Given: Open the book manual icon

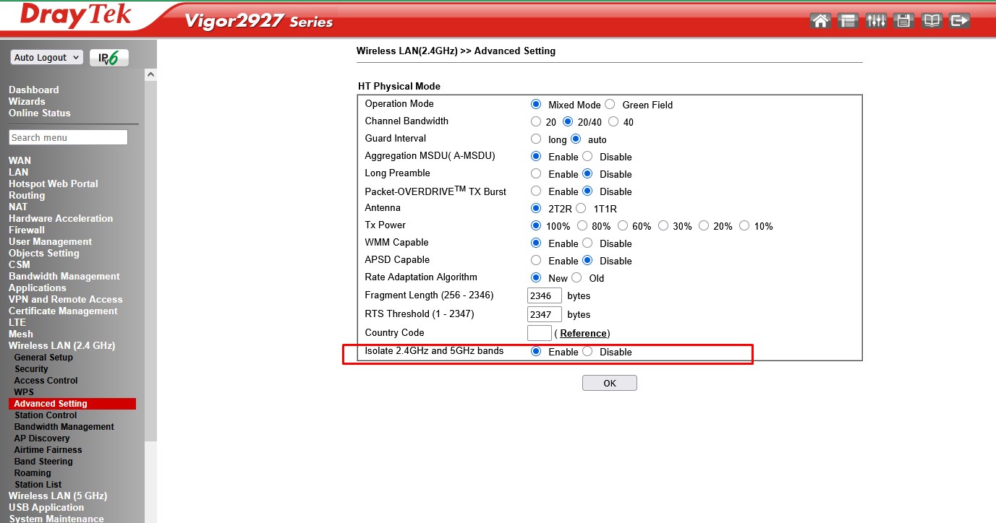Looking at the screenshot, I should coord(932,21).
